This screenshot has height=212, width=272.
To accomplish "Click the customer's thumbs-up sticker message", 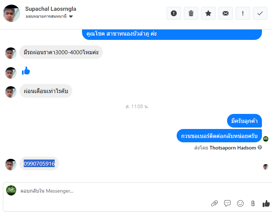I will coord(26,71).
